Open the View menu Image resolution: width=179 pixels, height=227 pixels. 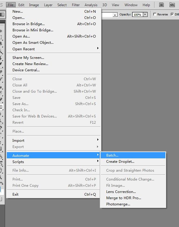(x=115, y=5)
